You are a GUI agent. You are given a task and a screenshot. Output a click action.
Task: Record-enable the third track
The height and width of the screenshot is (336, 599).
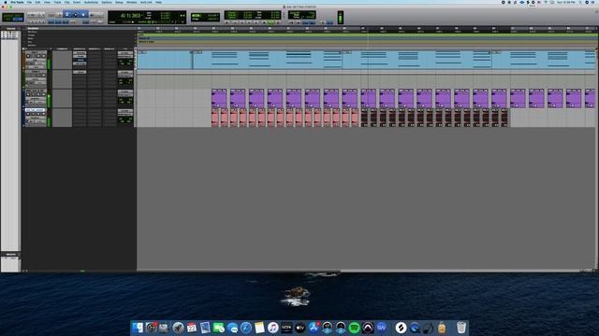(28, 94)
